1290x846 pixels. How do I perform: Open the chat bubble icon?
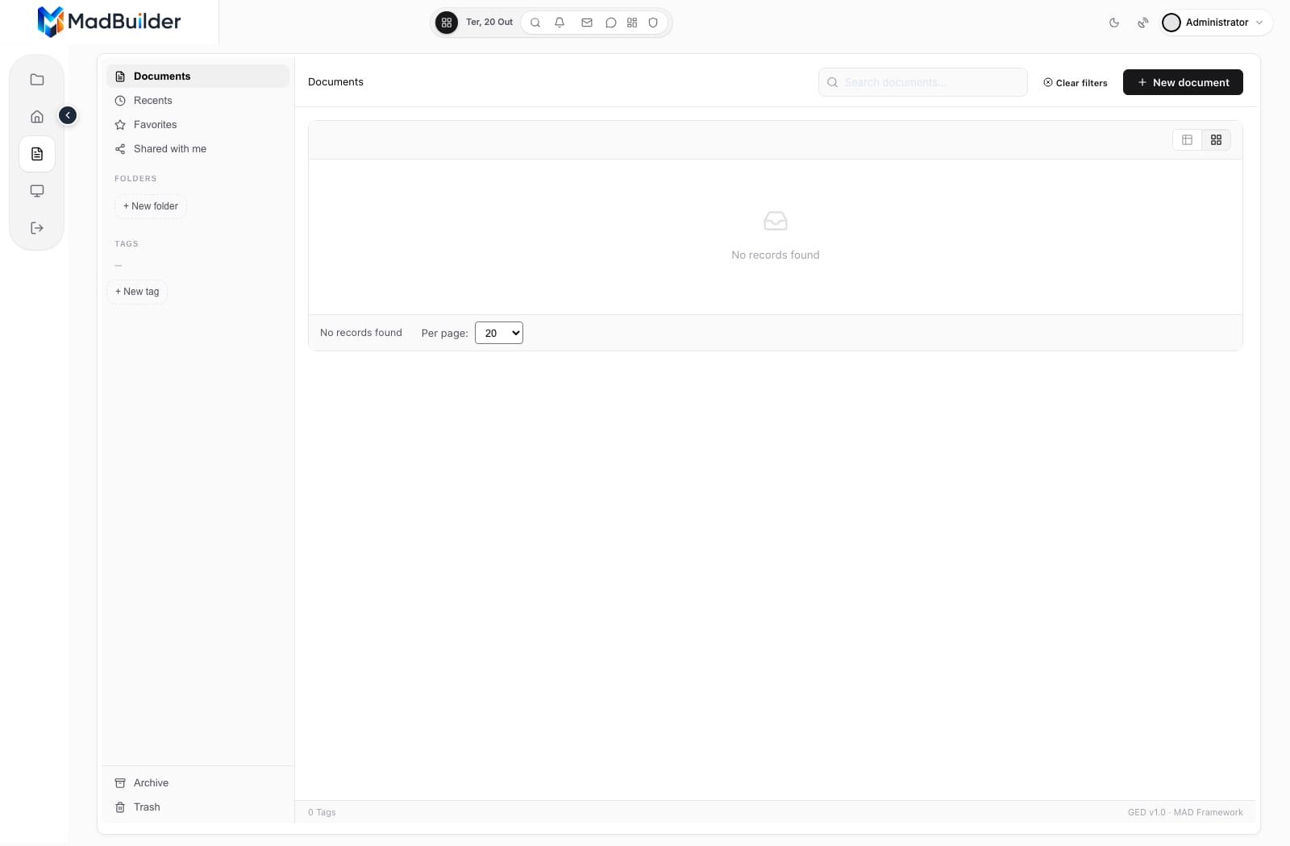(611, 23)
